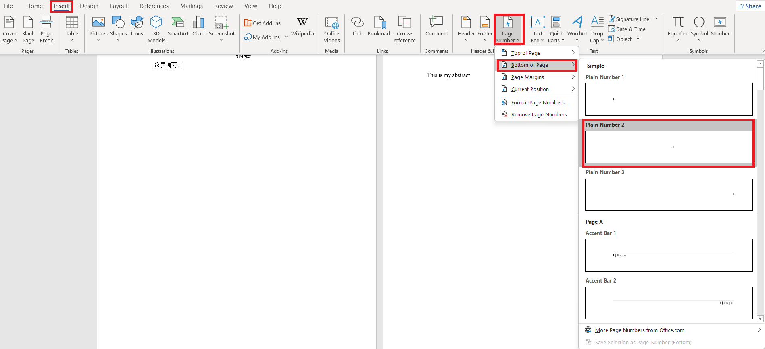The width and height of the screenshot is (765, 349).
Task: Add a new Comment
Action: [436, 27]
